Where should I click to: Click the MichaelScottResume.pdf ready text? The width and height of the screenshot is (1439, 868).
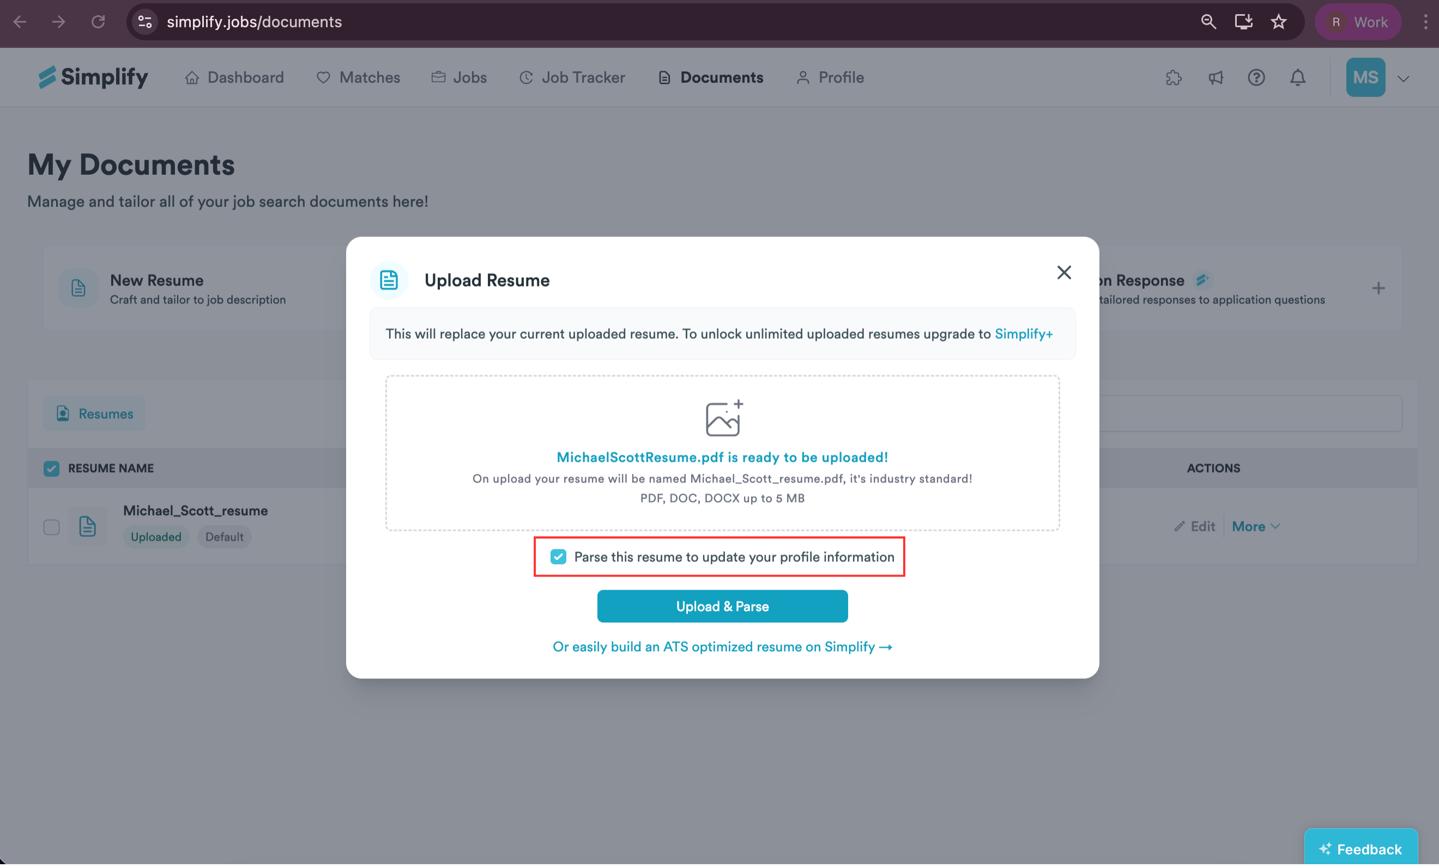pos(722,457)
